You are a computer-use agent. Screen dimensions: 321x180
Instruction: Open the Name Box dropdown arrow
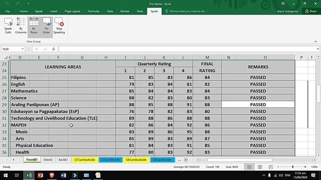point(23,49)
